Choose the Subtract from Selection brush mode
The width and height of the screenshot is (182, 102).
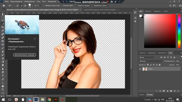[25, 6]
